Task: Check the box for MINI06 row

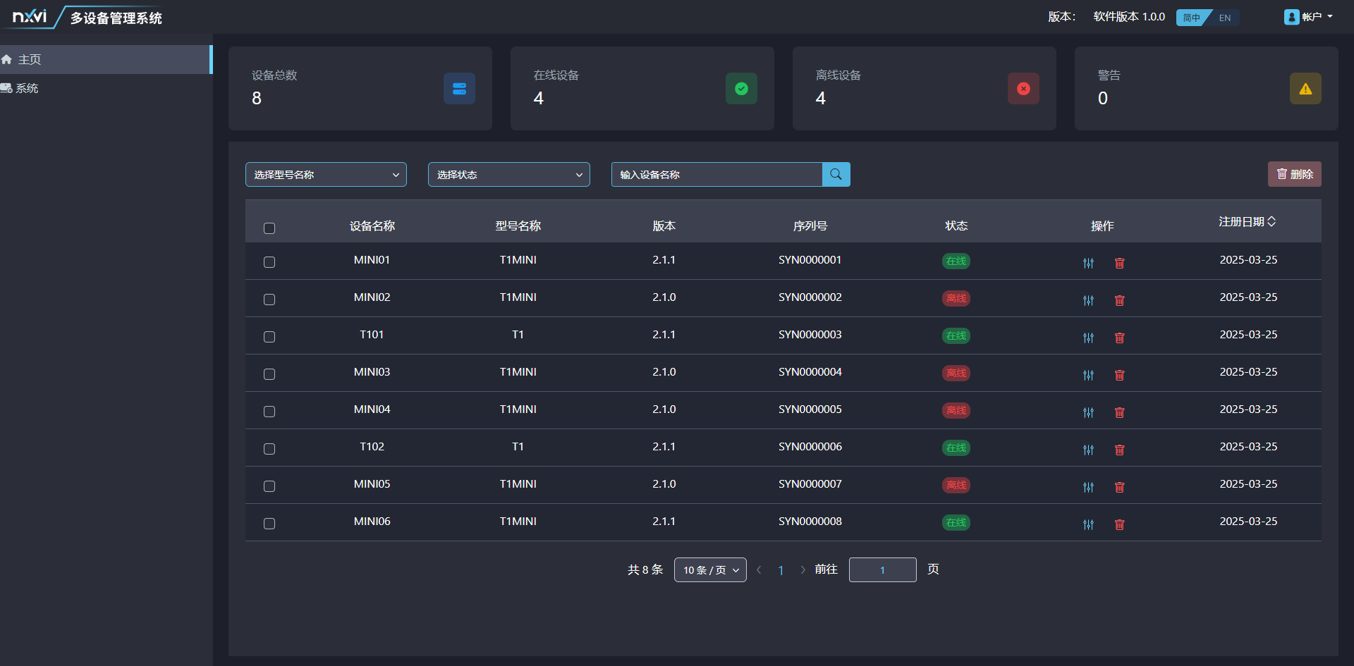Action: (x=269, y=524)
